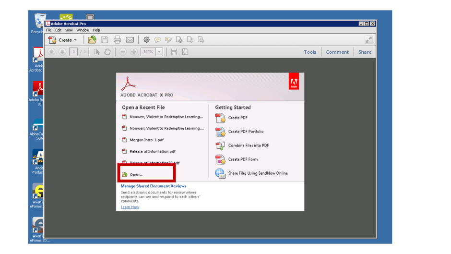Screen dimensions: 451x254
Task: Click the page number input field
Action: click(x=73, y=52)
